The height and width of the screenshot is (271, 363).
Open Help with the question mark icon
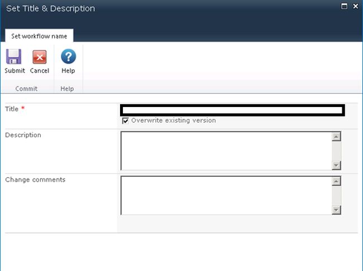[x=68, y=56]
